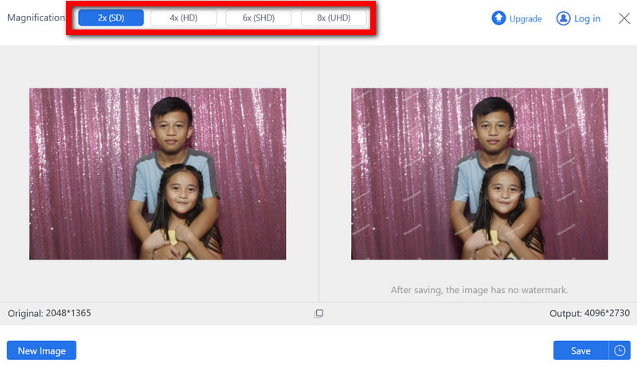Select the 2x (SD) magnification option
The height and width of the screenshot is (372, 637).
pyautogui.click(x=111, y=18)
